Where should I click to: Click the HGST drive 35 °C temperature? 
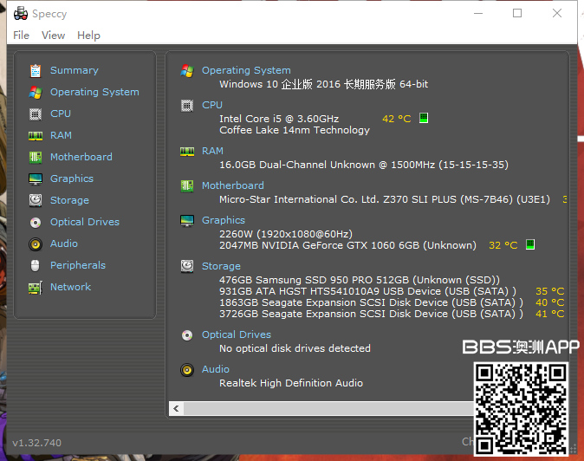549,291
